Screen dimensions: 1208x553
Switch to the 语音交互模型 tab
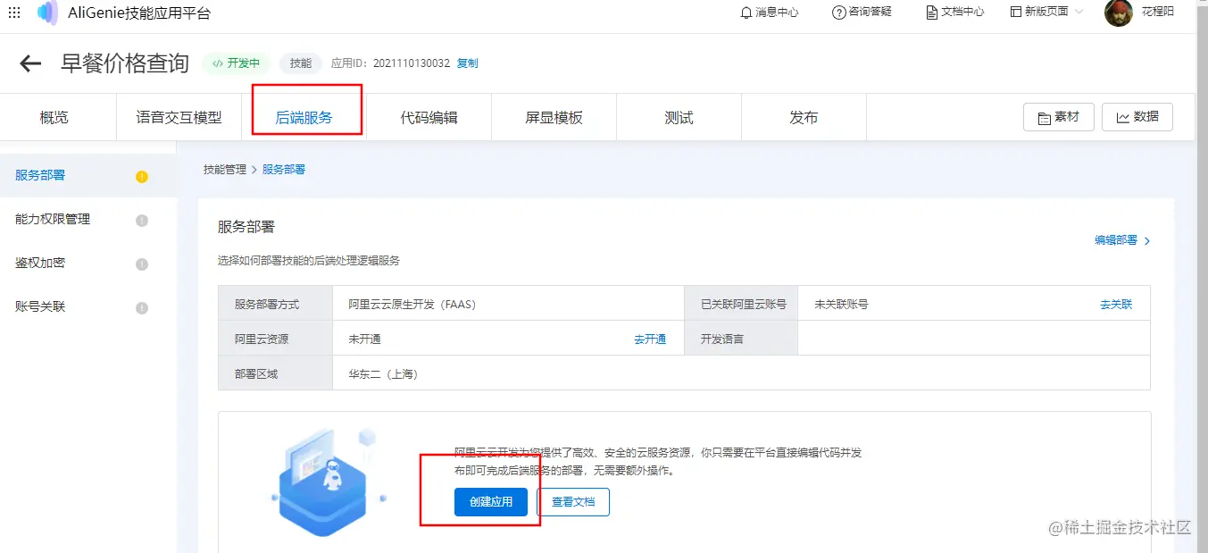pos(179,117)
